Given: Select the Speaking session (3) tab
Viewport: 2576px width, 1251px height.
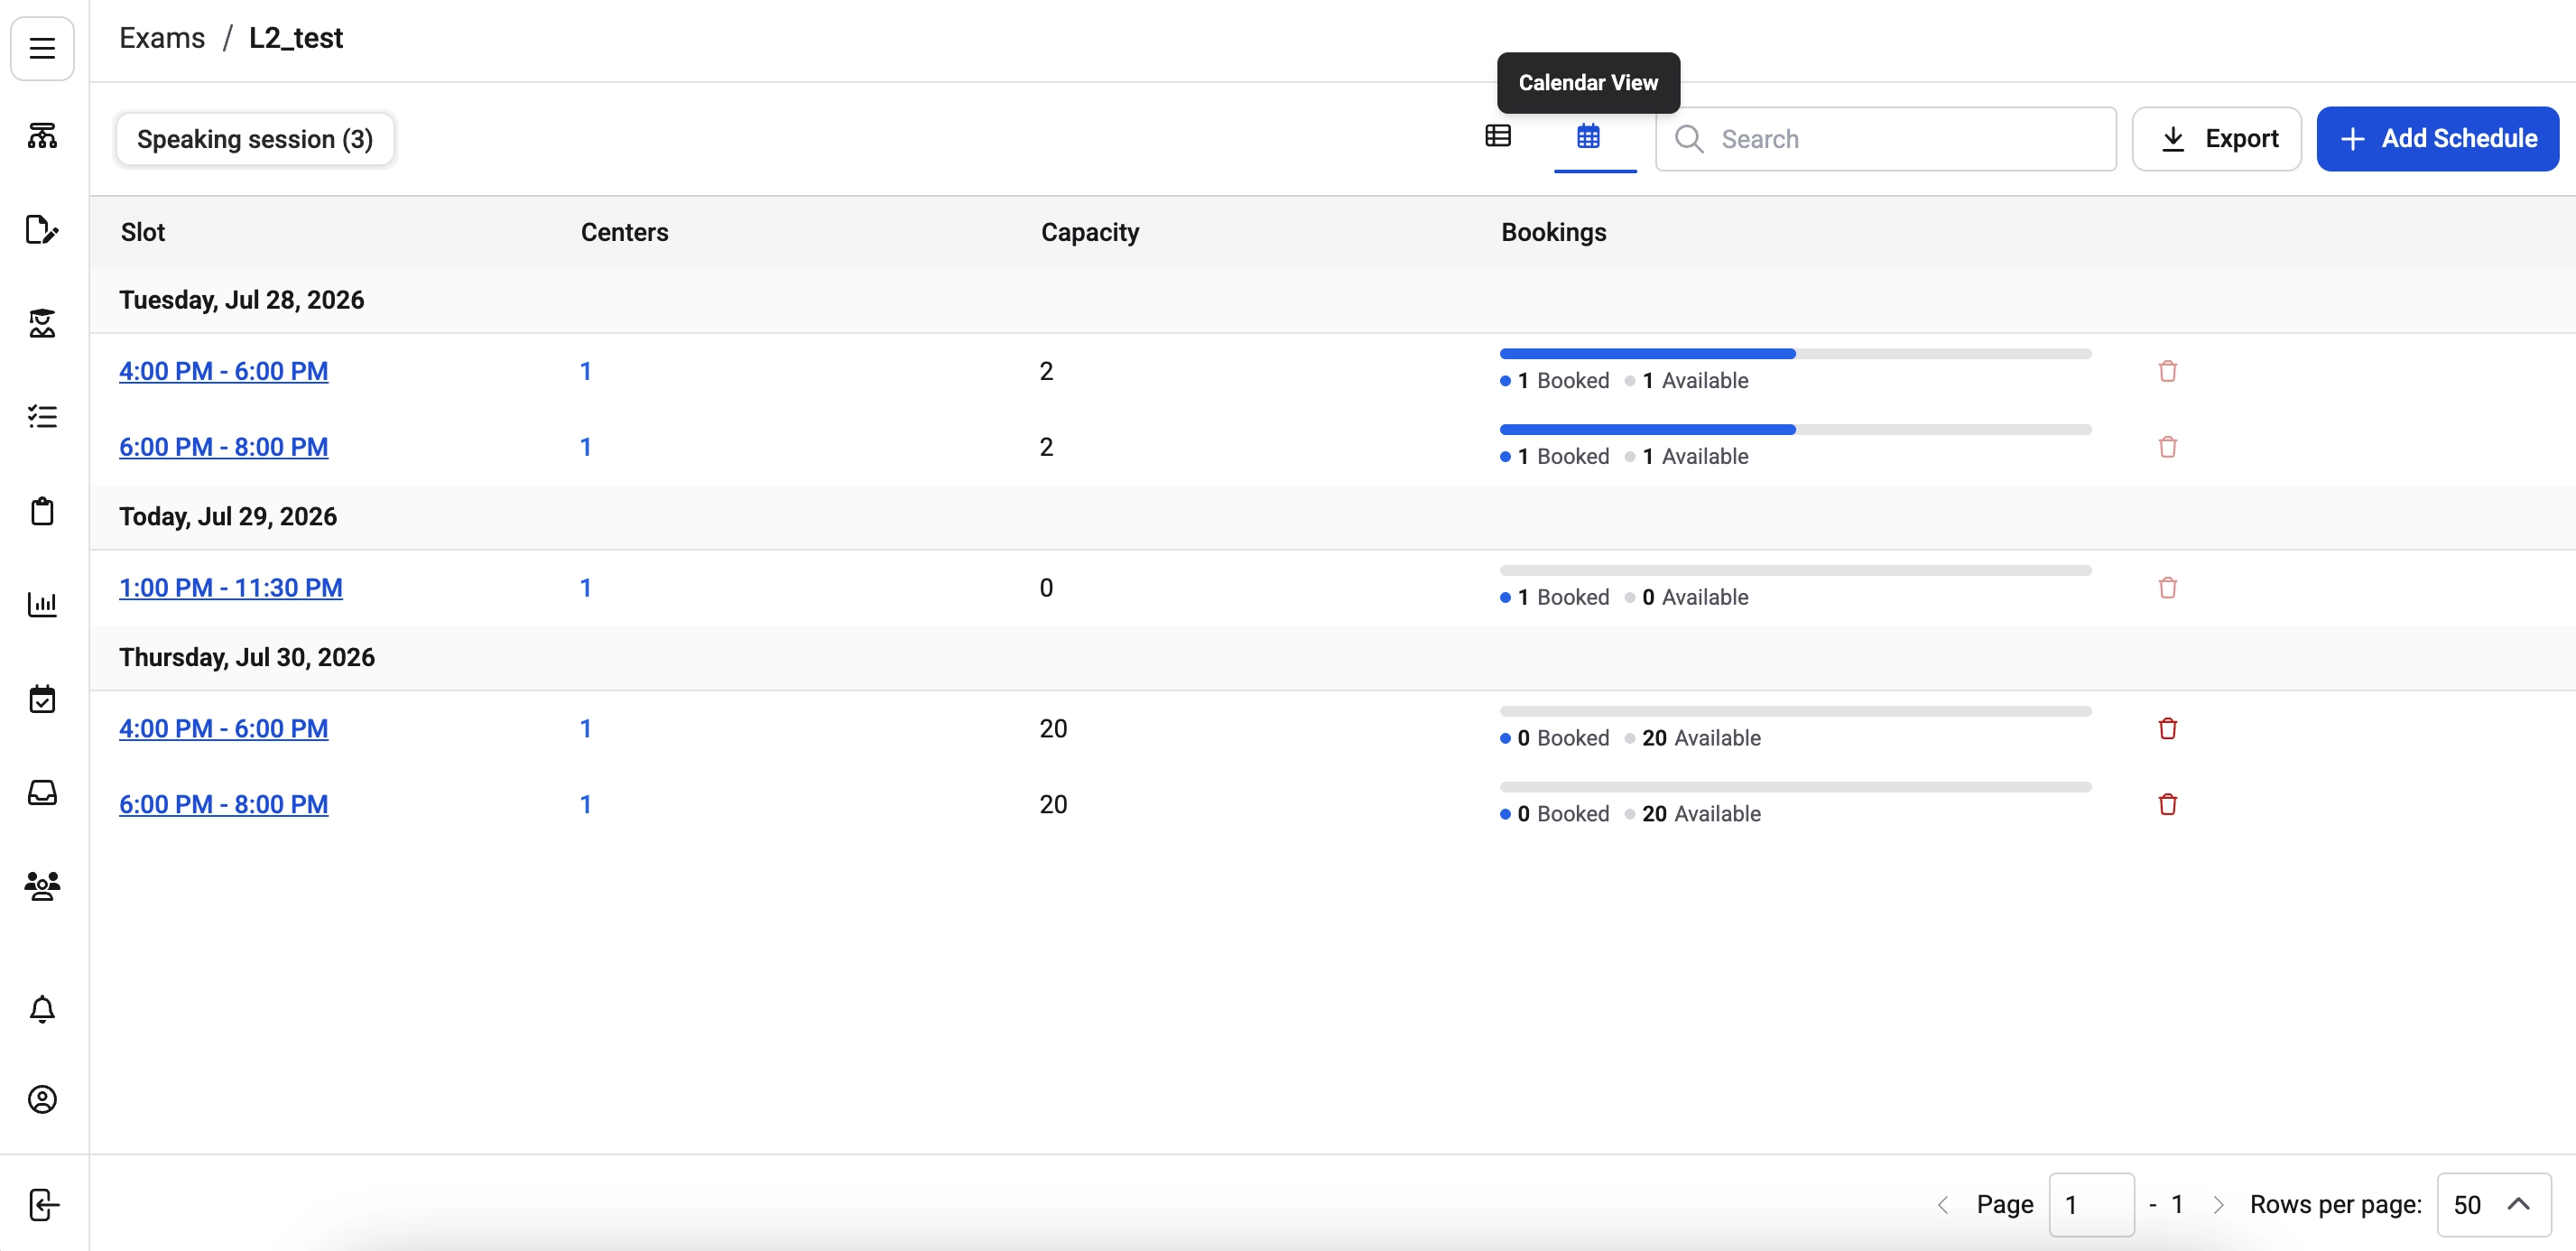Looking at the screenshot, I should pos(255,138).
